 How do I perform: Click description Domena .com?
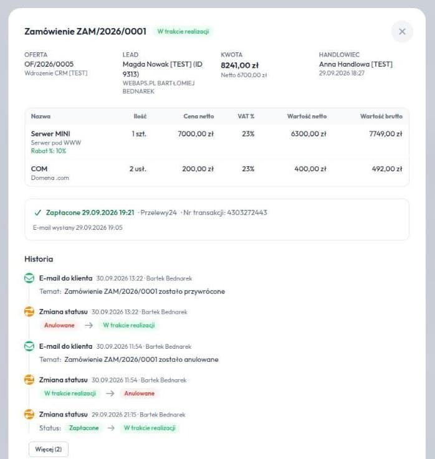pyautogui.click(x=50, y=178)
